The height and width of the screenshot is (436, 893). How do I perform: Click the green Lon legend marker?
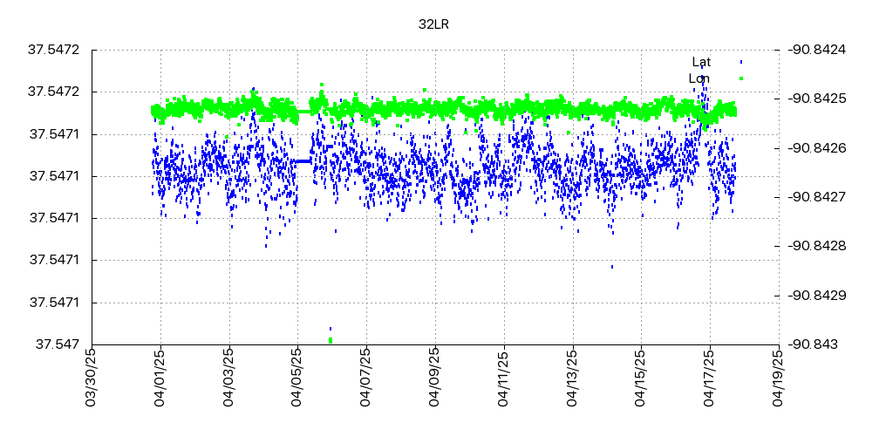point(740,78)
